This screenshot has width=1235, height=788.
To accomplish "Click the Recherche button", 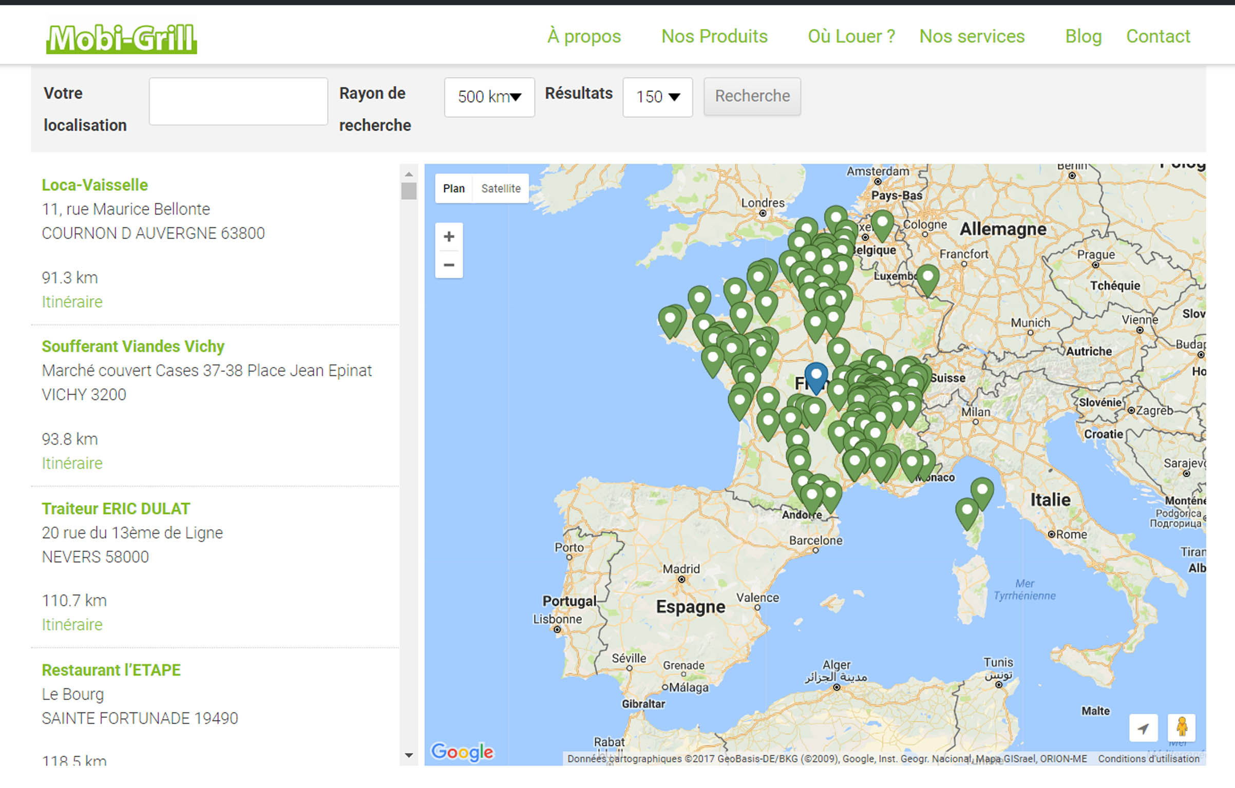I will (752, 96).
